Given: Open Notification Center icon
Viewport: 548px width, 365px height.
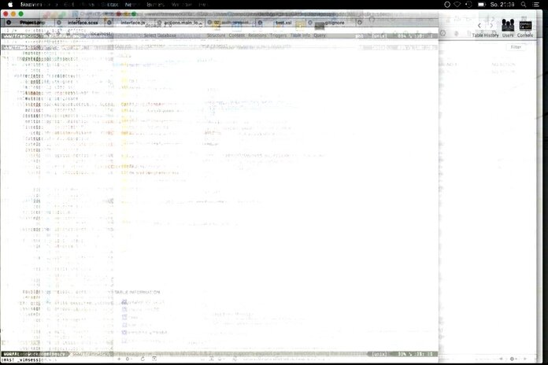Looking at the screenshot, I should pyautogui.click(x=536, y=5).
